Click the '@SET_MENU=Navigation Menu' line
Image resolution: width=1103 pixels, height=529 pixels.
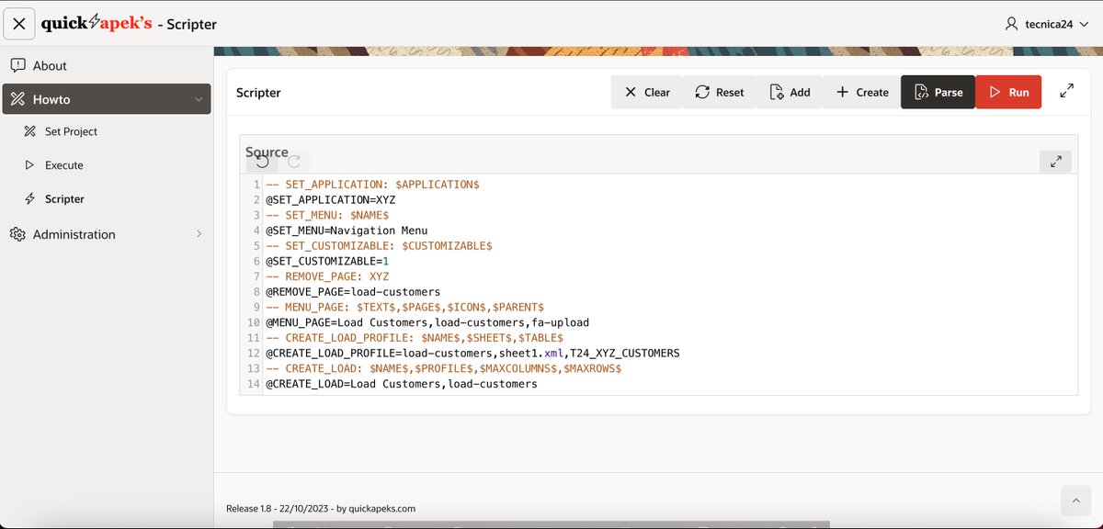click(347, 231)
